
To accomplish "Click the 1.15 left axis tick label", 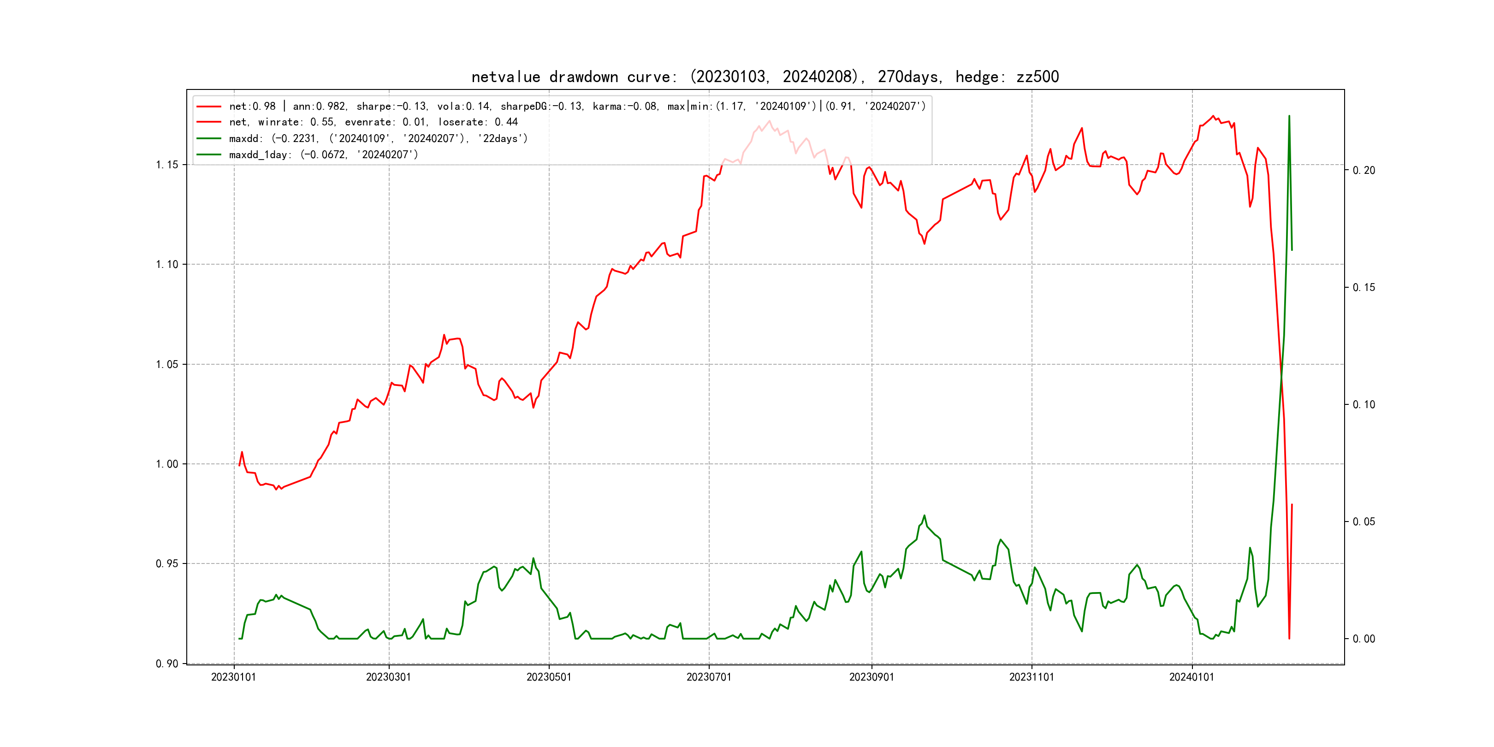I will (x=167, y=165).
